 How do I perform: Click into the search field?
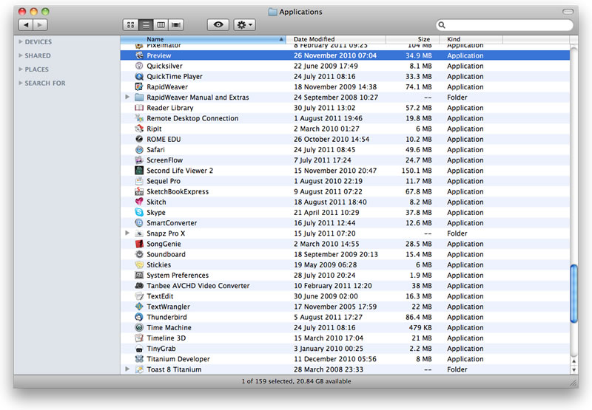[507, 25]
